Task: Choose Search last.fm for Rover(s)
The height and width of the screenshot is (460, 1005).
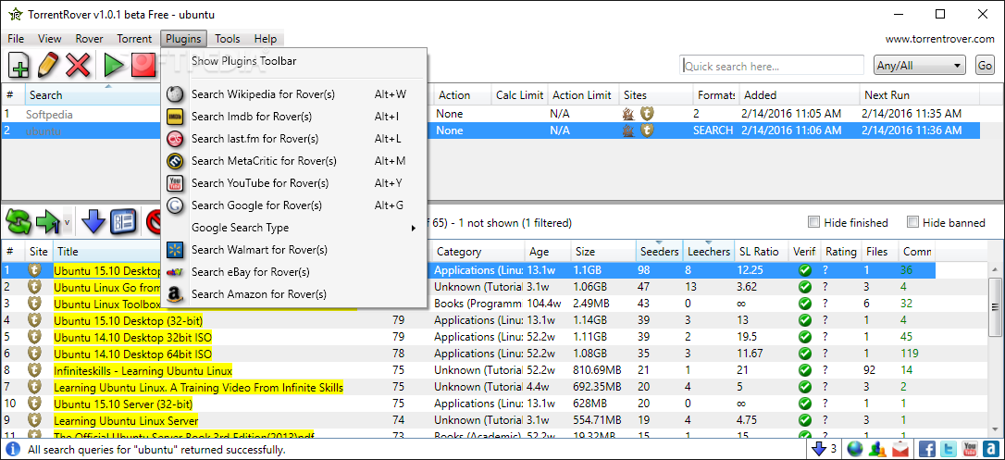Action: [x=293, y=139]
